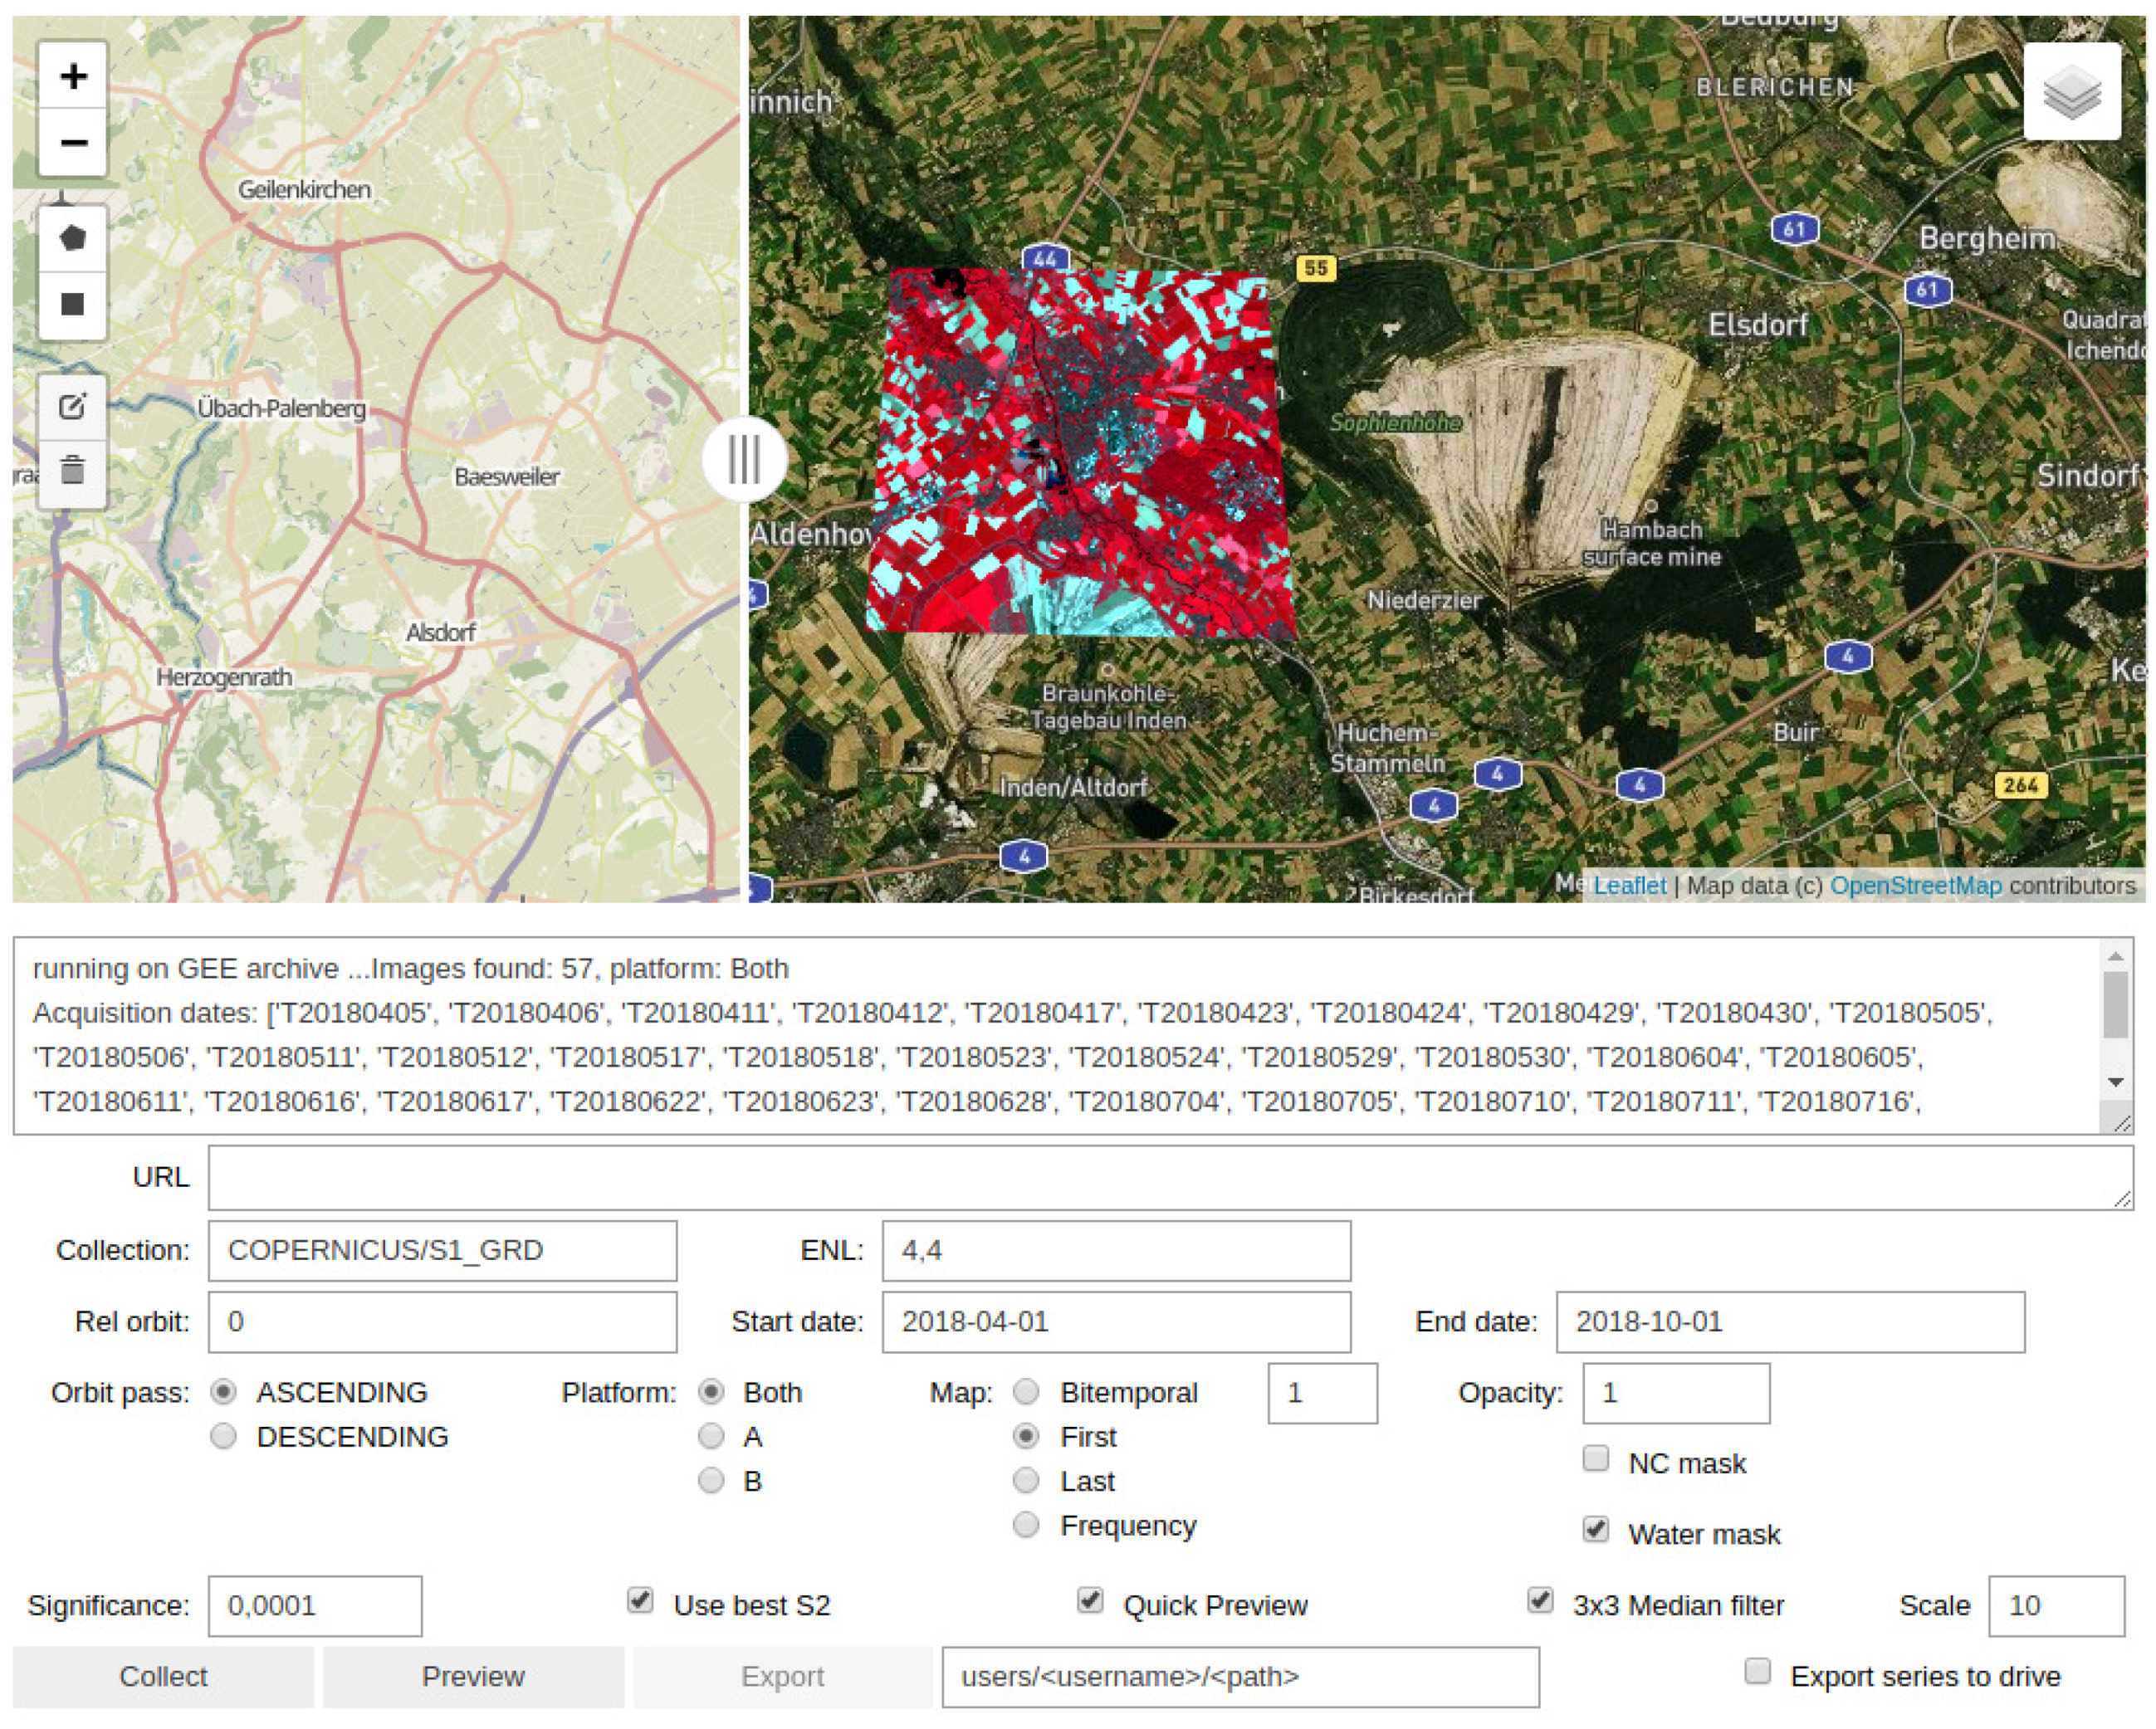Click the Huchem-Stammeln map label
2156x1729 pixels.
click(x=1387, y=748)
